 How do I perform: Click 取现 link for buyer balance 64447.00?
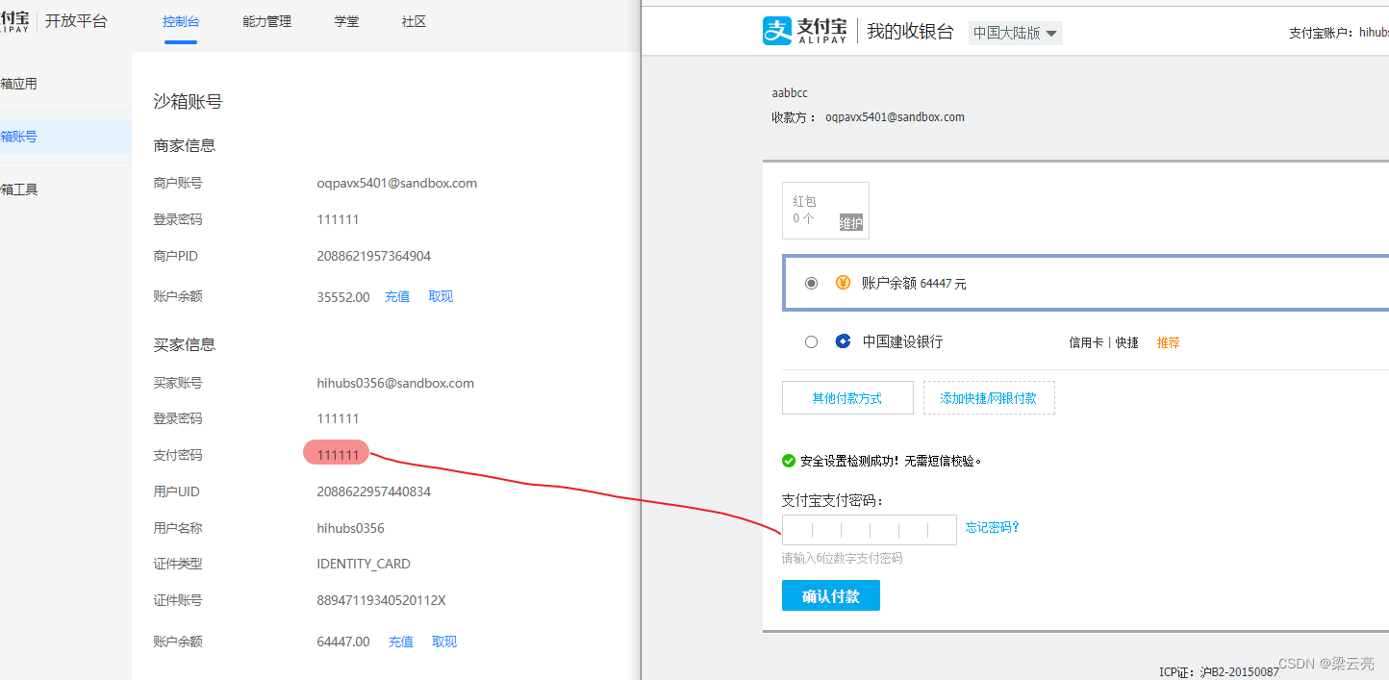[444, 642]
